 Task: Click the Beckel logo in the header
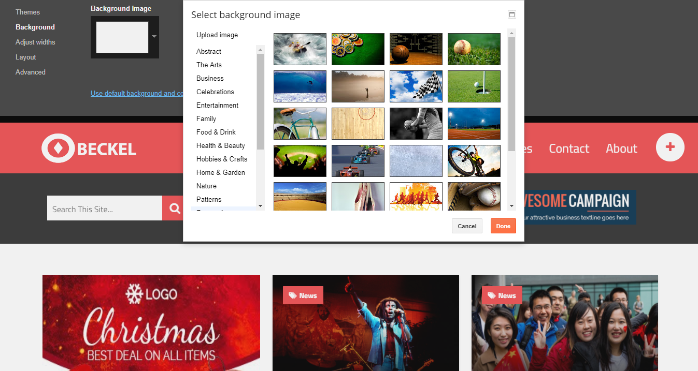click(x=89, y=149)
